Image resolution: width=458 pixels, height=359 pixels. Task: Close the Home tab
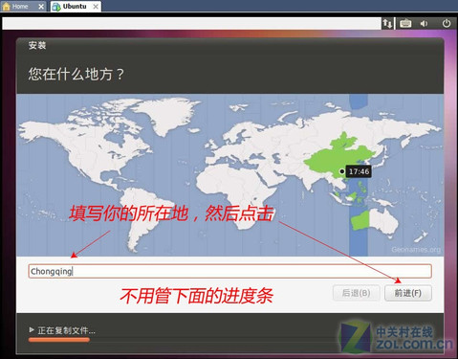(41, 7)
